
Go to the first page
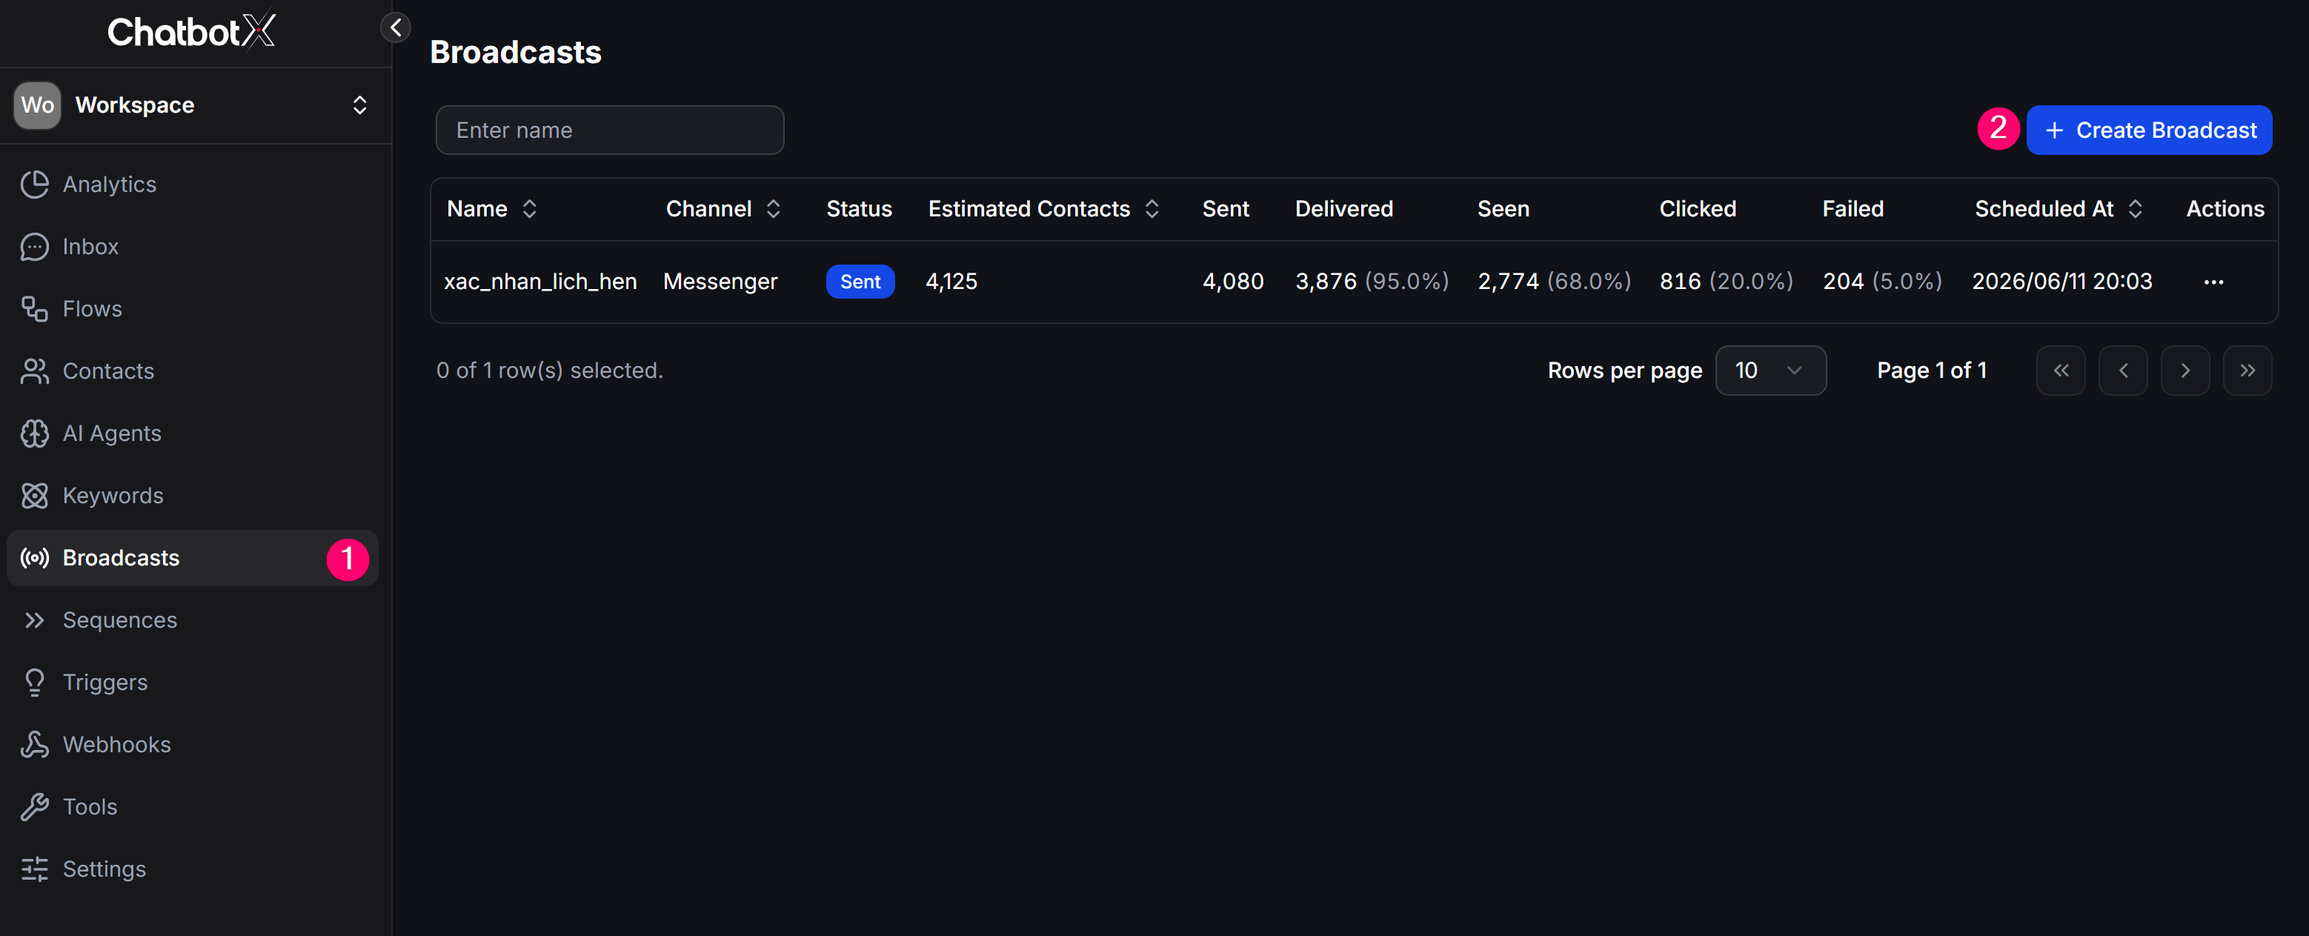coord(2061,371)
